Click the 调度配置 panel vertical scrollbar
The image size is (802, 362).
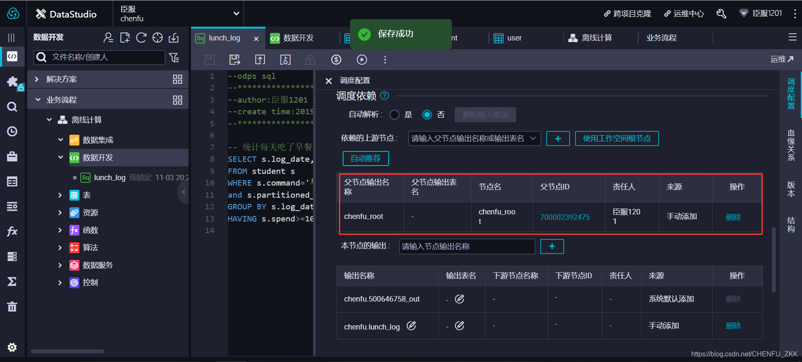774,259
